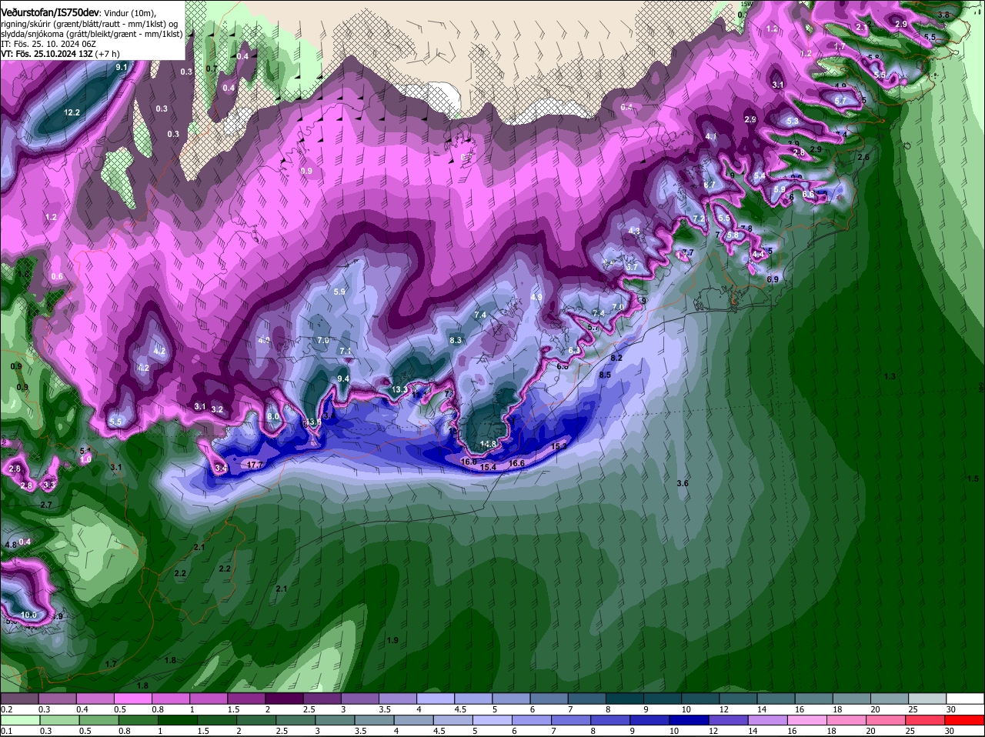This screenshot has width=985, height=737.
Task: Click the bright pink 0.5 swatch in top legend
Action: (x=132, y=698)
